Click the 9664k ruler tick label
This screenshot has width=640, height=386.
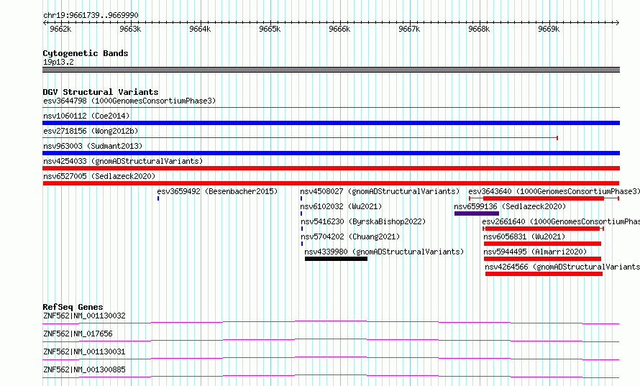[x=200, y=29]
